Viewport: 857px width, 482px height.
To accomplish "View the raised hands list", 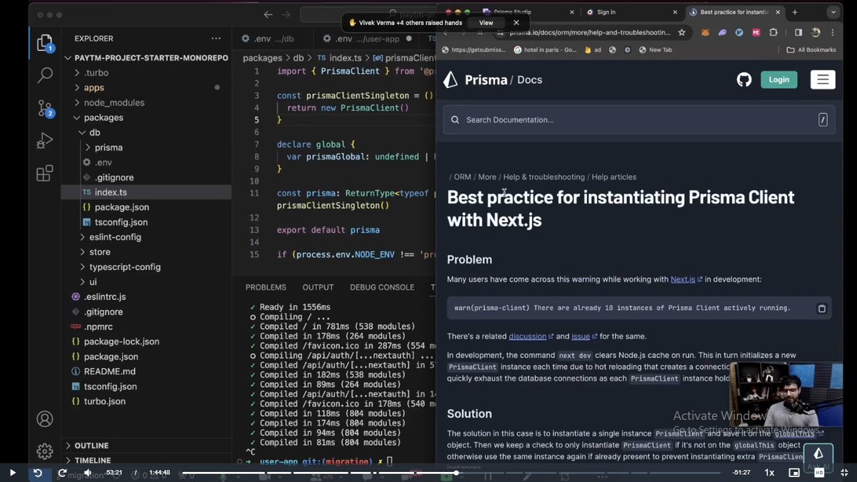I will click(x=486, y=23).
